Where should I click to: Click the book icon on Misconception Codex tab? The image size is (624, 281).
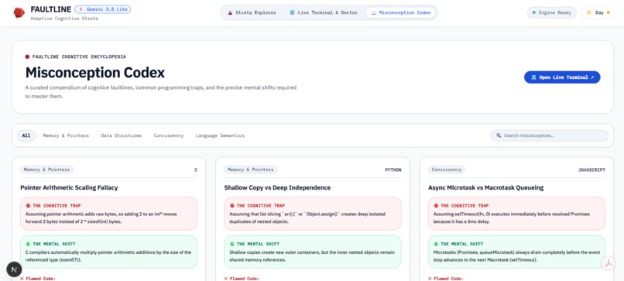(x=374, y=12)
